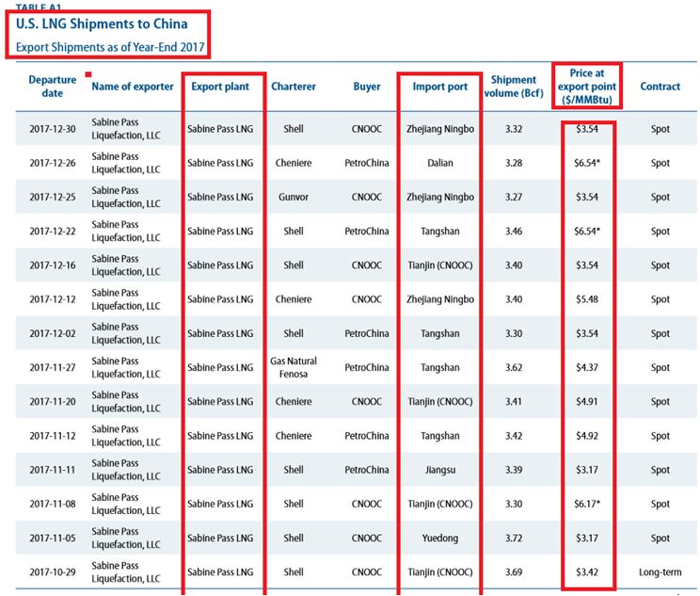
Task: Click the export price $4.91
Action: (x=587, y=402)
